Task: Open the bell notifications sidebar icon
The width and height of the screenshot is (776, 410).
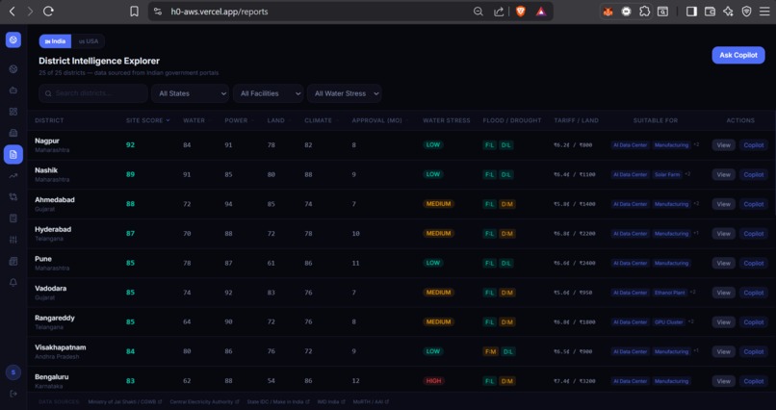Action: pyautogui.click(x=13, y=282)
